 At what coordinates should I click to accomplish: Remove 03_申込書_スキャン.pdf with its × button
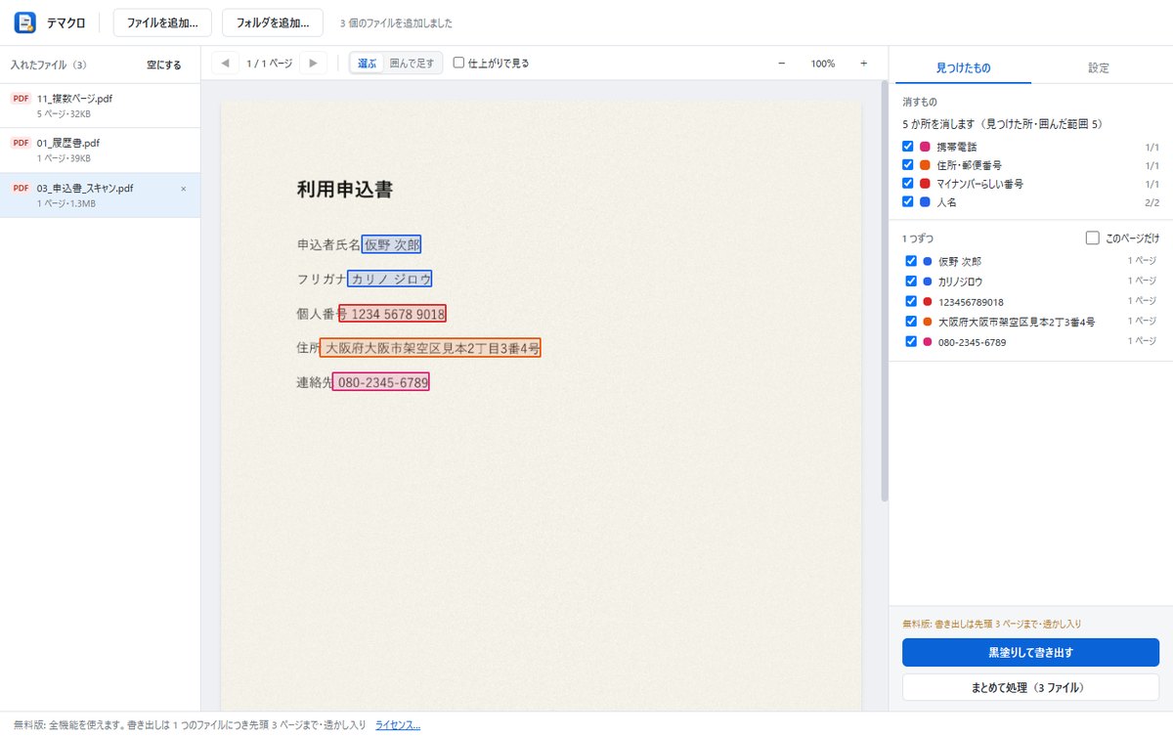tap(184, 189)
